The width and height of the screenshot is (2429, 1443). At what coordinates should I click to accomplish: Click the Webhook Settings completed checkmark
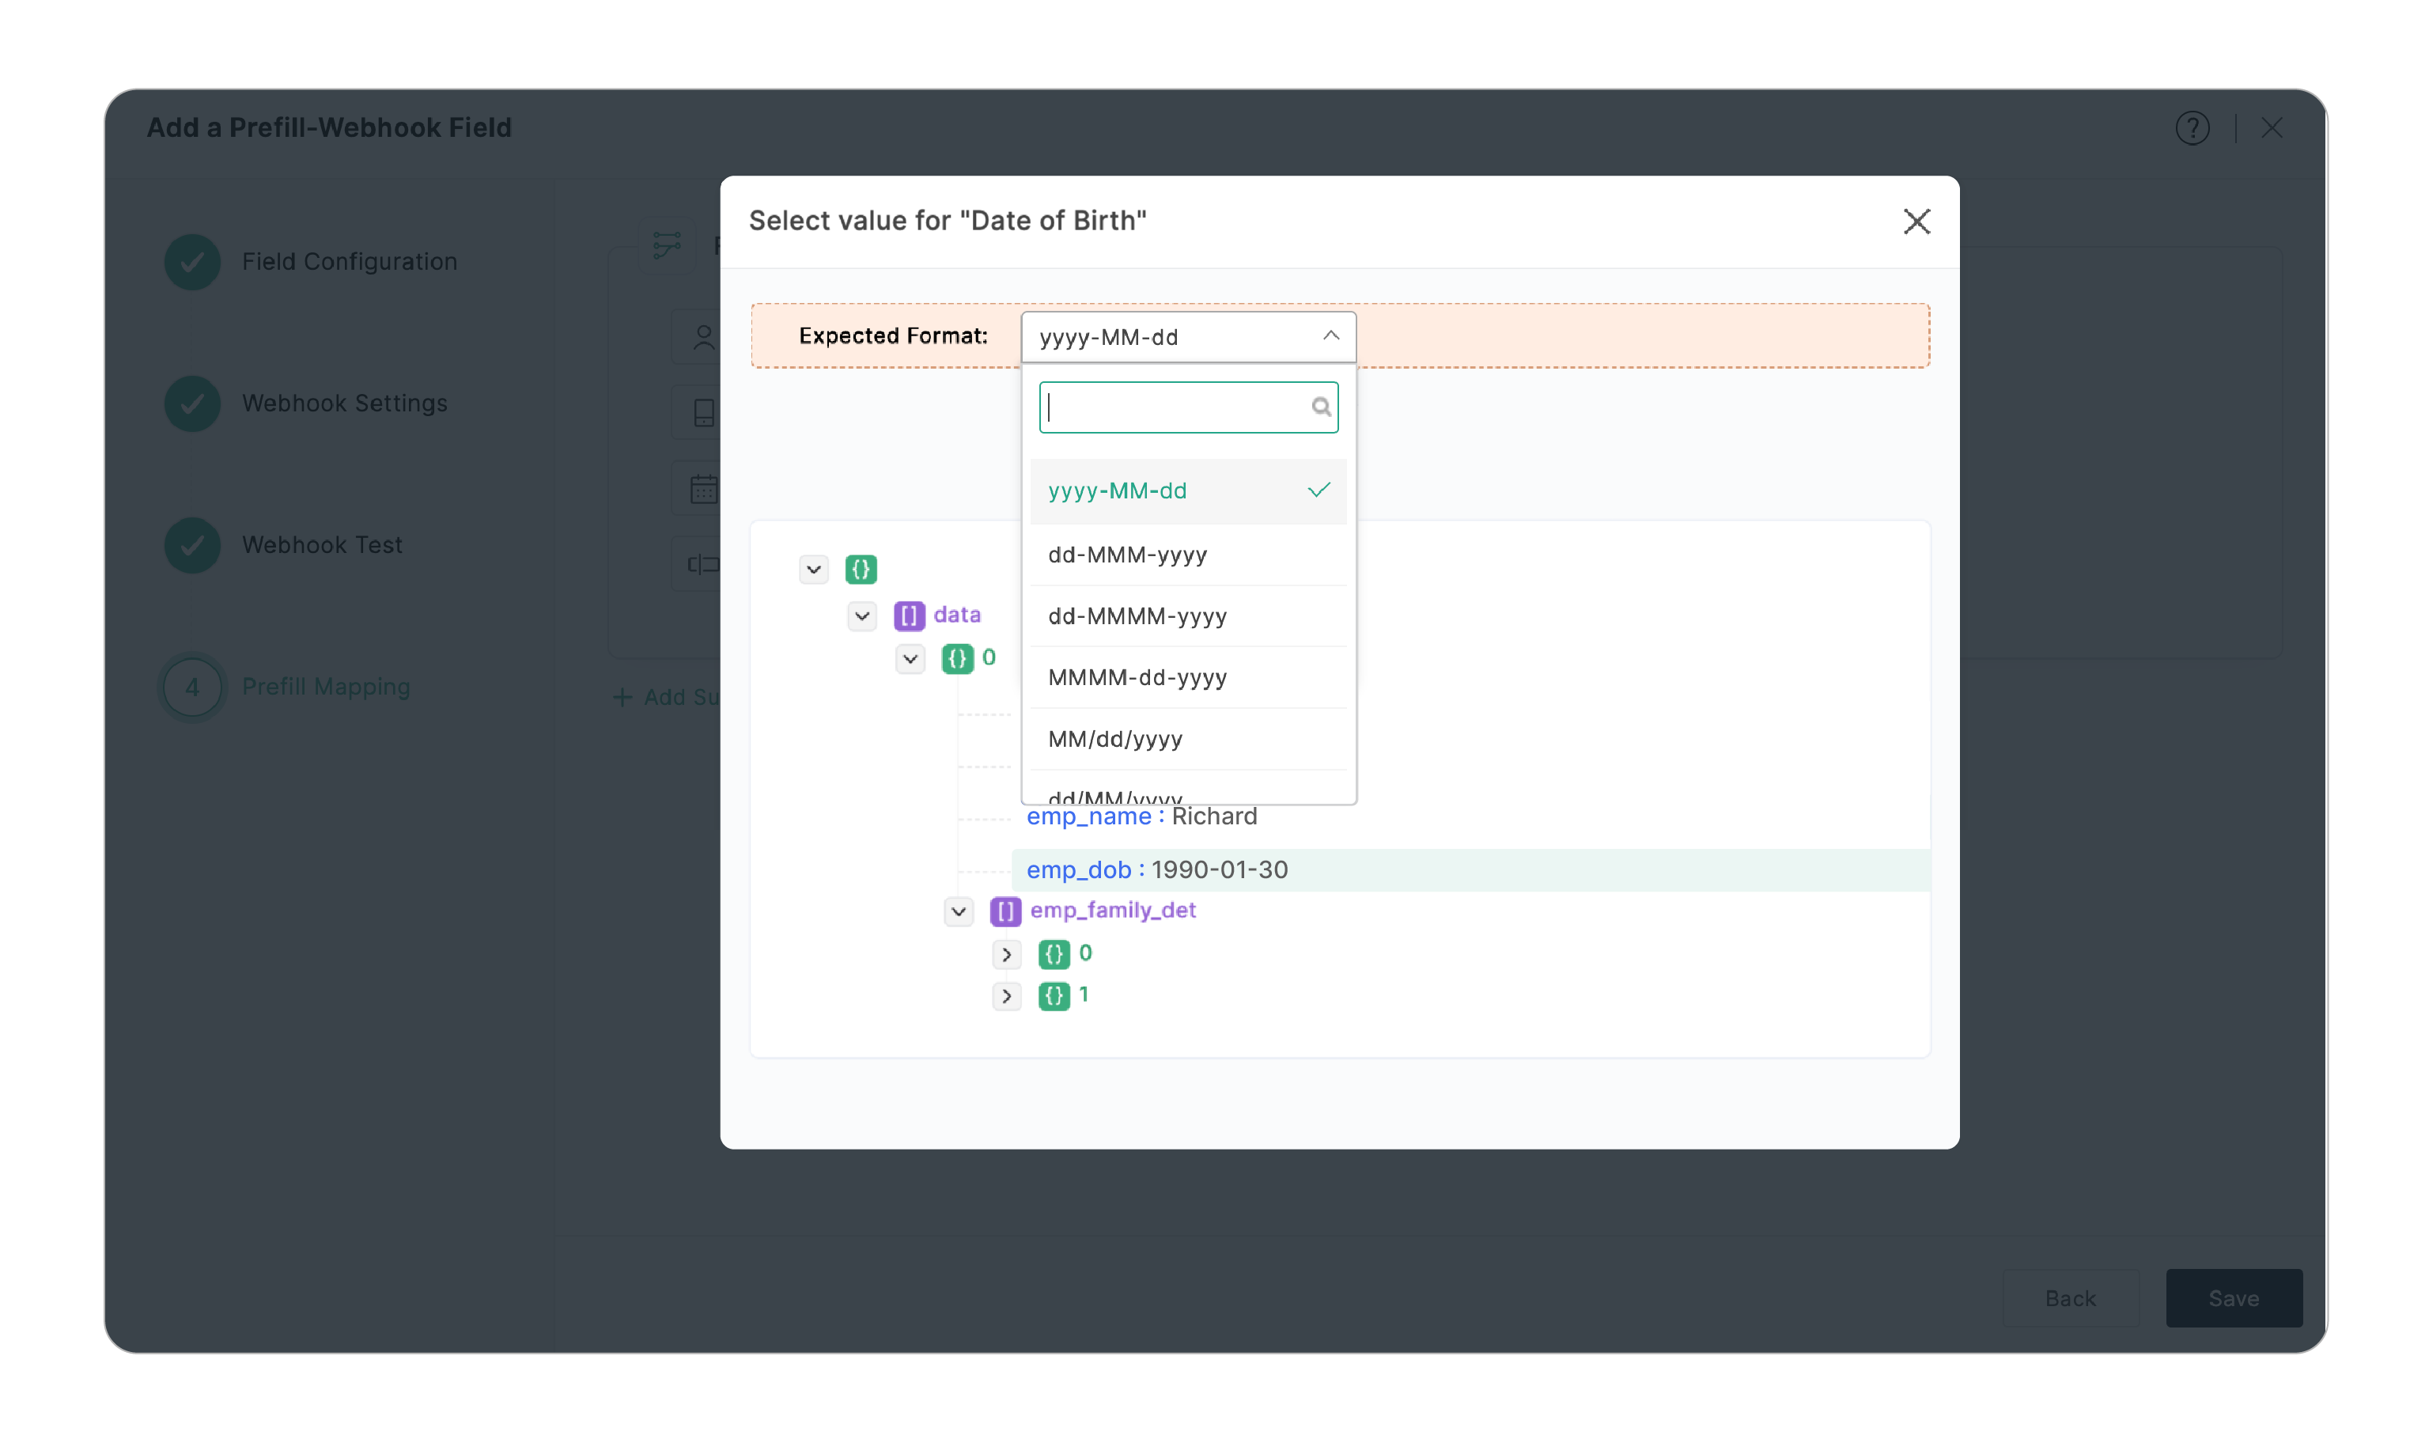tap(191, 403)
